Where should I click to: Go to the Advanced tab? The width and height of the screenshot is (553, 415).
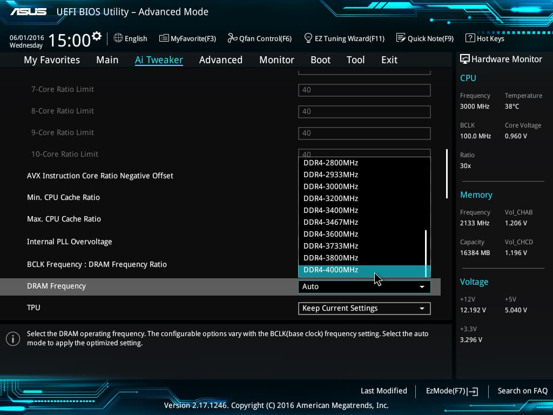pos(221,60)
